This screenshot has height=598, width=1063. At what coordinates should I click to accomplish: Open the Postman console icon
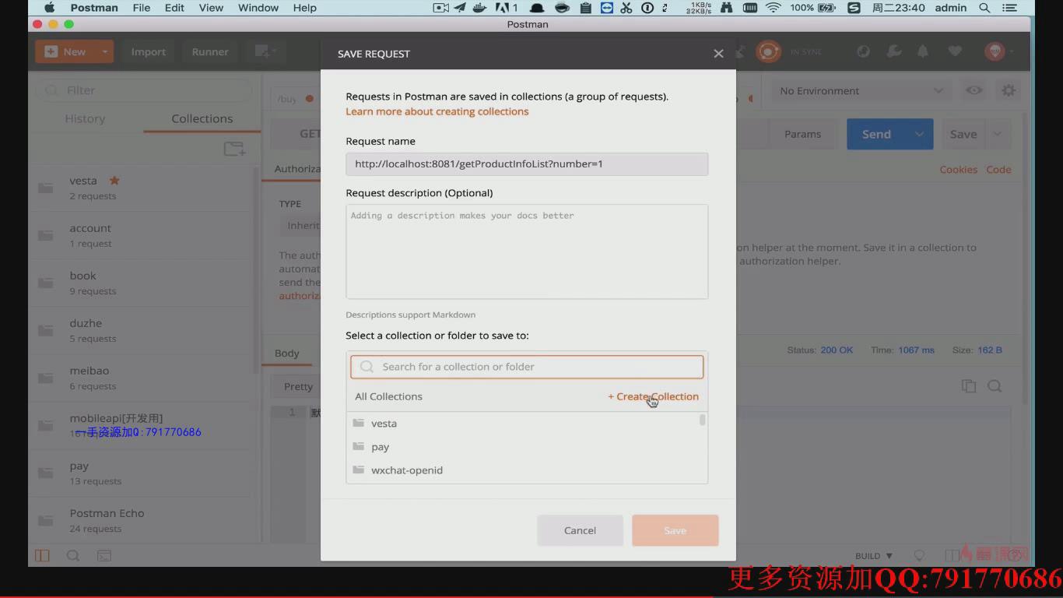pyautogui.click(x=103, y=555)
